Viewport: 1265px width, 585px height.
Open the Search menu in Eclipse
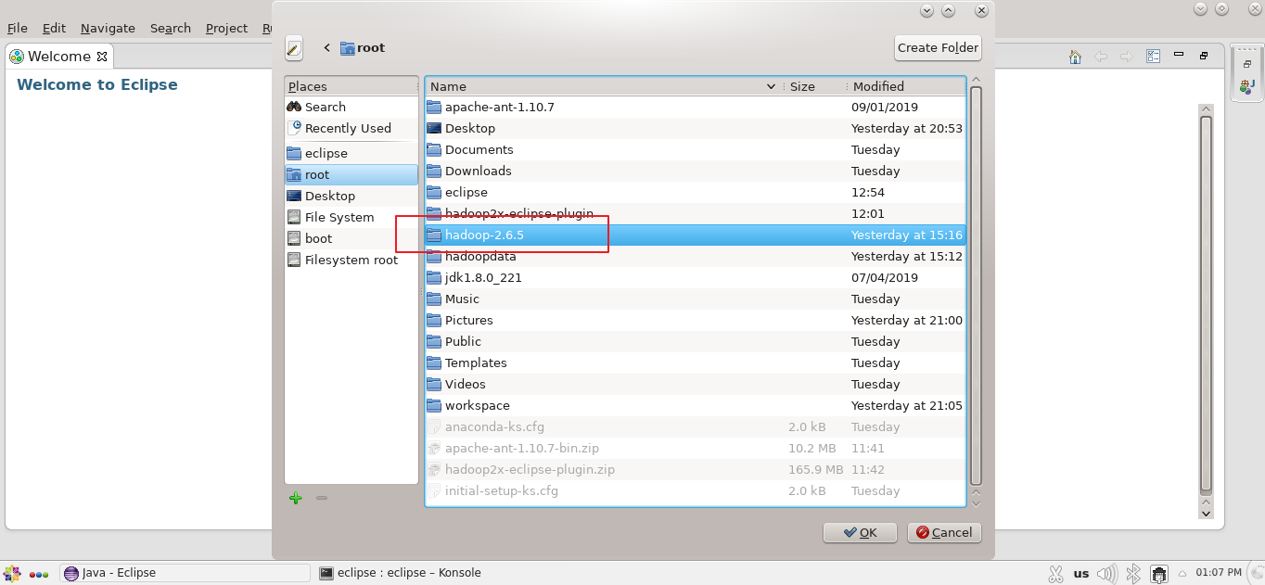tap(171, 28)
